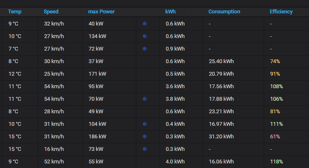Click the 0.5 kWh energy cell

(175, 74)
